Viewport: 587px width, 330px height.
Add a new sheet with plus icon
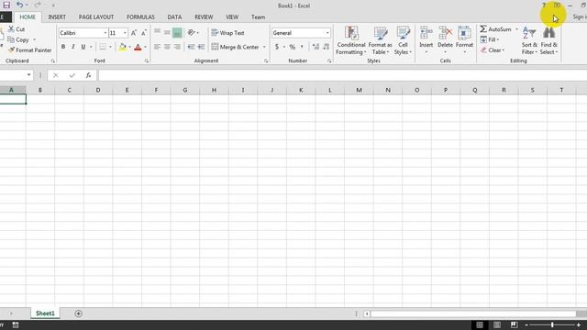(78, 313)
